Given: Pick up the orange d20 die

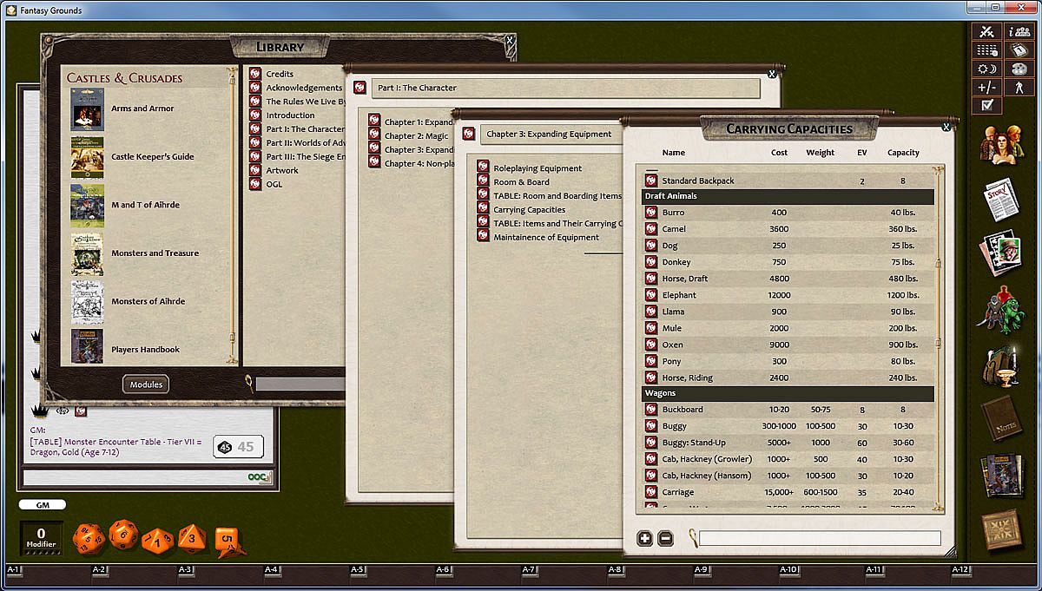Looking at the screenshot, I should point(88,537).
